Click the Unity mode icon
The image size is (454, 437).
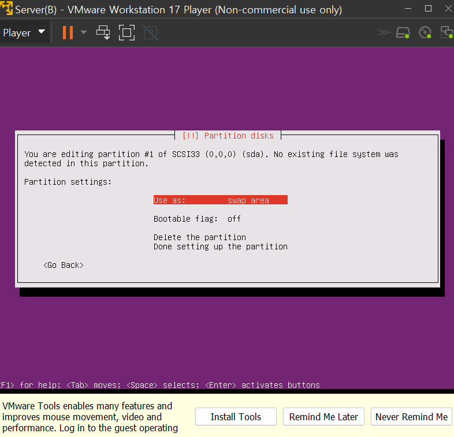point(151,32)
